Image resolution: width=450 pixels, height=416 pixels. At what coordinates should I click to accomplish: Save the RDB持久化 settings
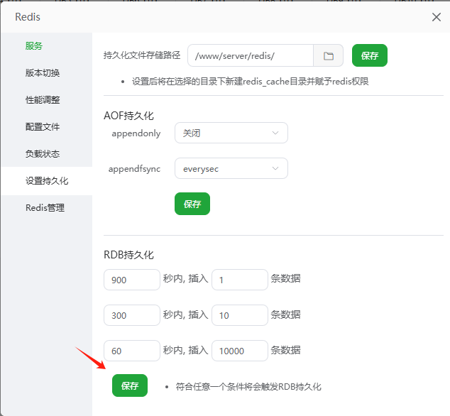click(x=130, y=385)
